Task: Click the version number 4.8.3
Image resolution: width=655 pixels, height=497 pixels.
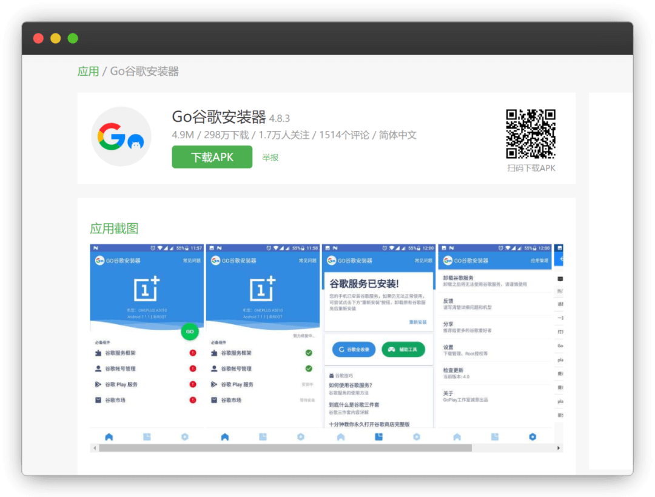Action: click(280, 119)
